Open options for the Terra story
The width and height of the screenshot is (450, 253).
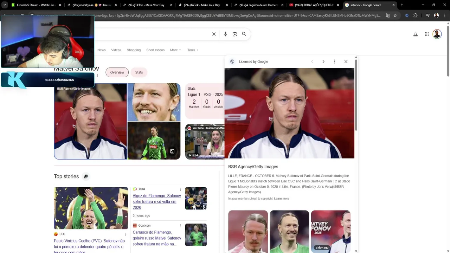point(181,189)
